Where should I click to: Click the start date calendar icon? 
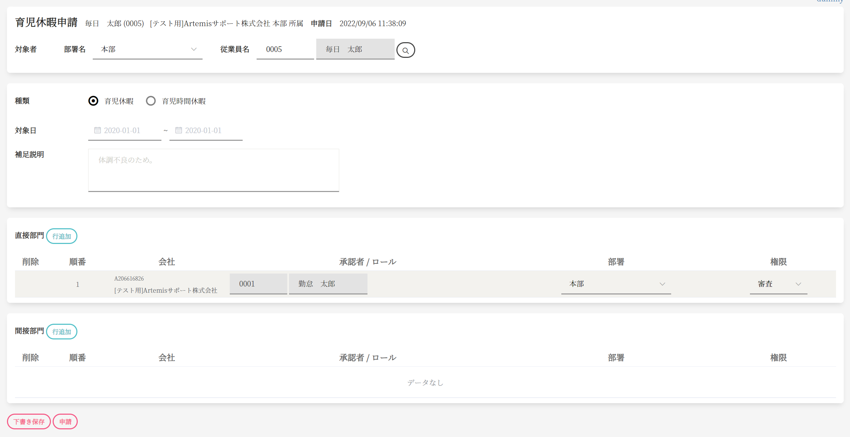point(97,130)
